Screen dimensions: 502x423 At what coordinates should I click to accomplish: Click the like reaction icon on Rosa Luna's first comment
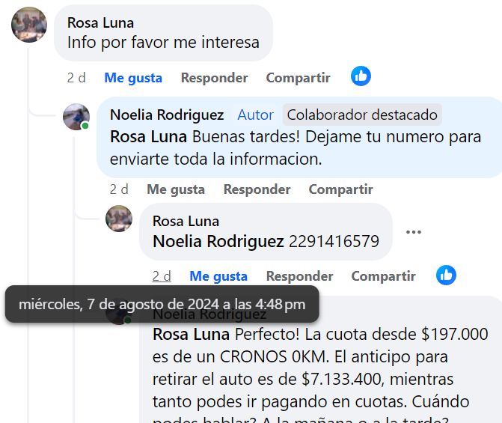point(361,76)
